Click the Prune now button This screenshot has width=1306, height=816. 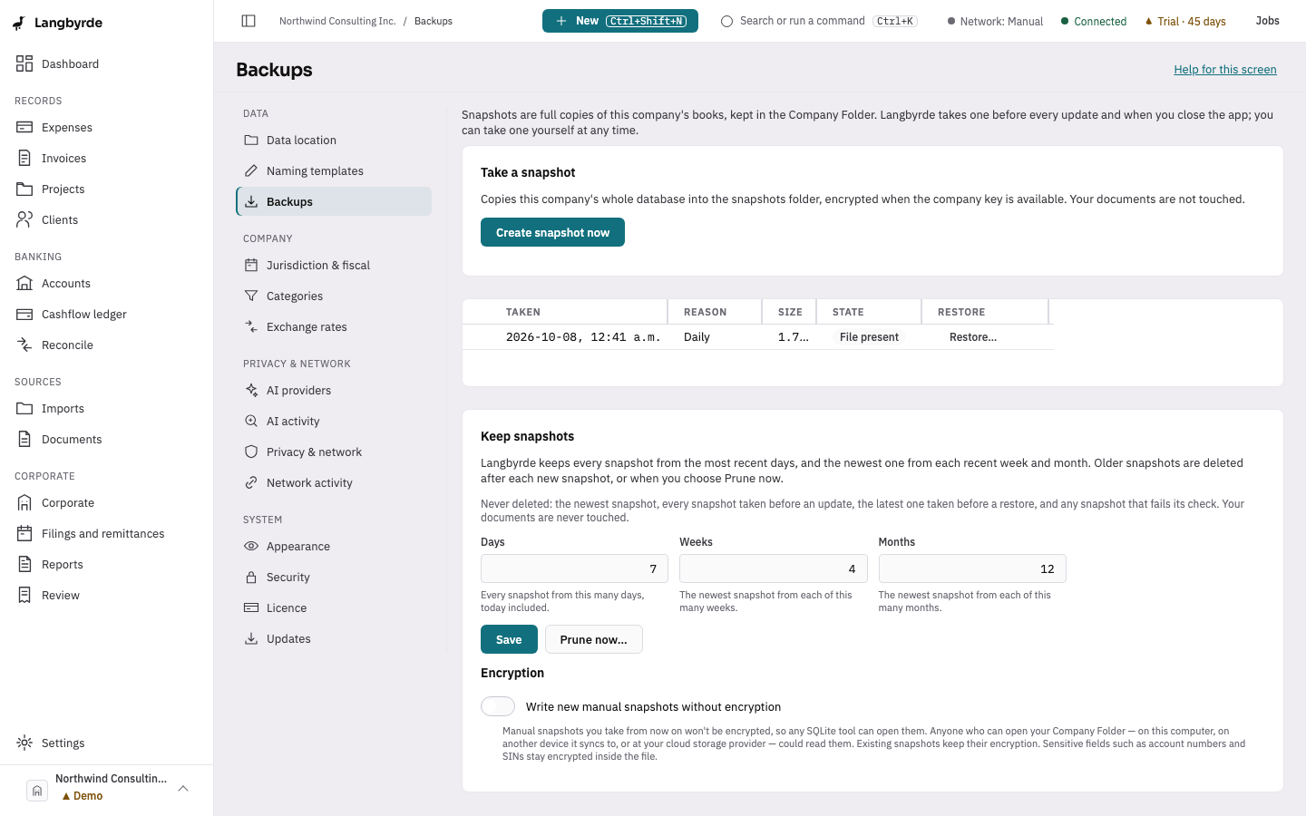(593, 639)
